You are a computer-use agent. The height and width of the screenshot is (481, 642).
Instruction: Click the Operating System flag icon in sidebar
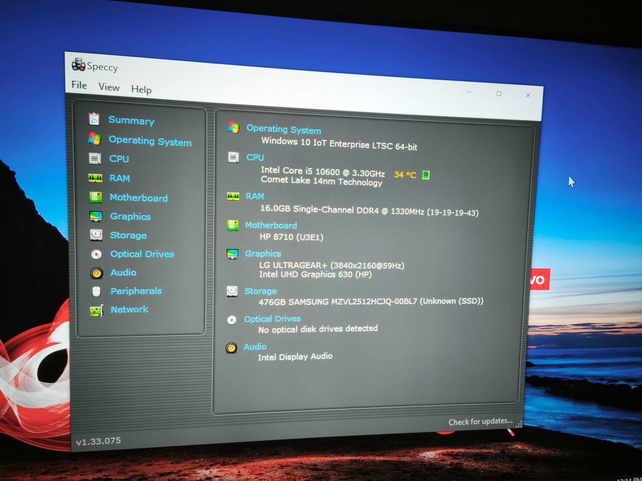[94, 139]
